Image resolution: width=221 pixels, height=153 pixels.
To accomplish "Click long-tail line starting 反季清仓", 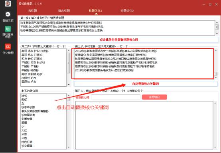I will (x=110, y=55).
